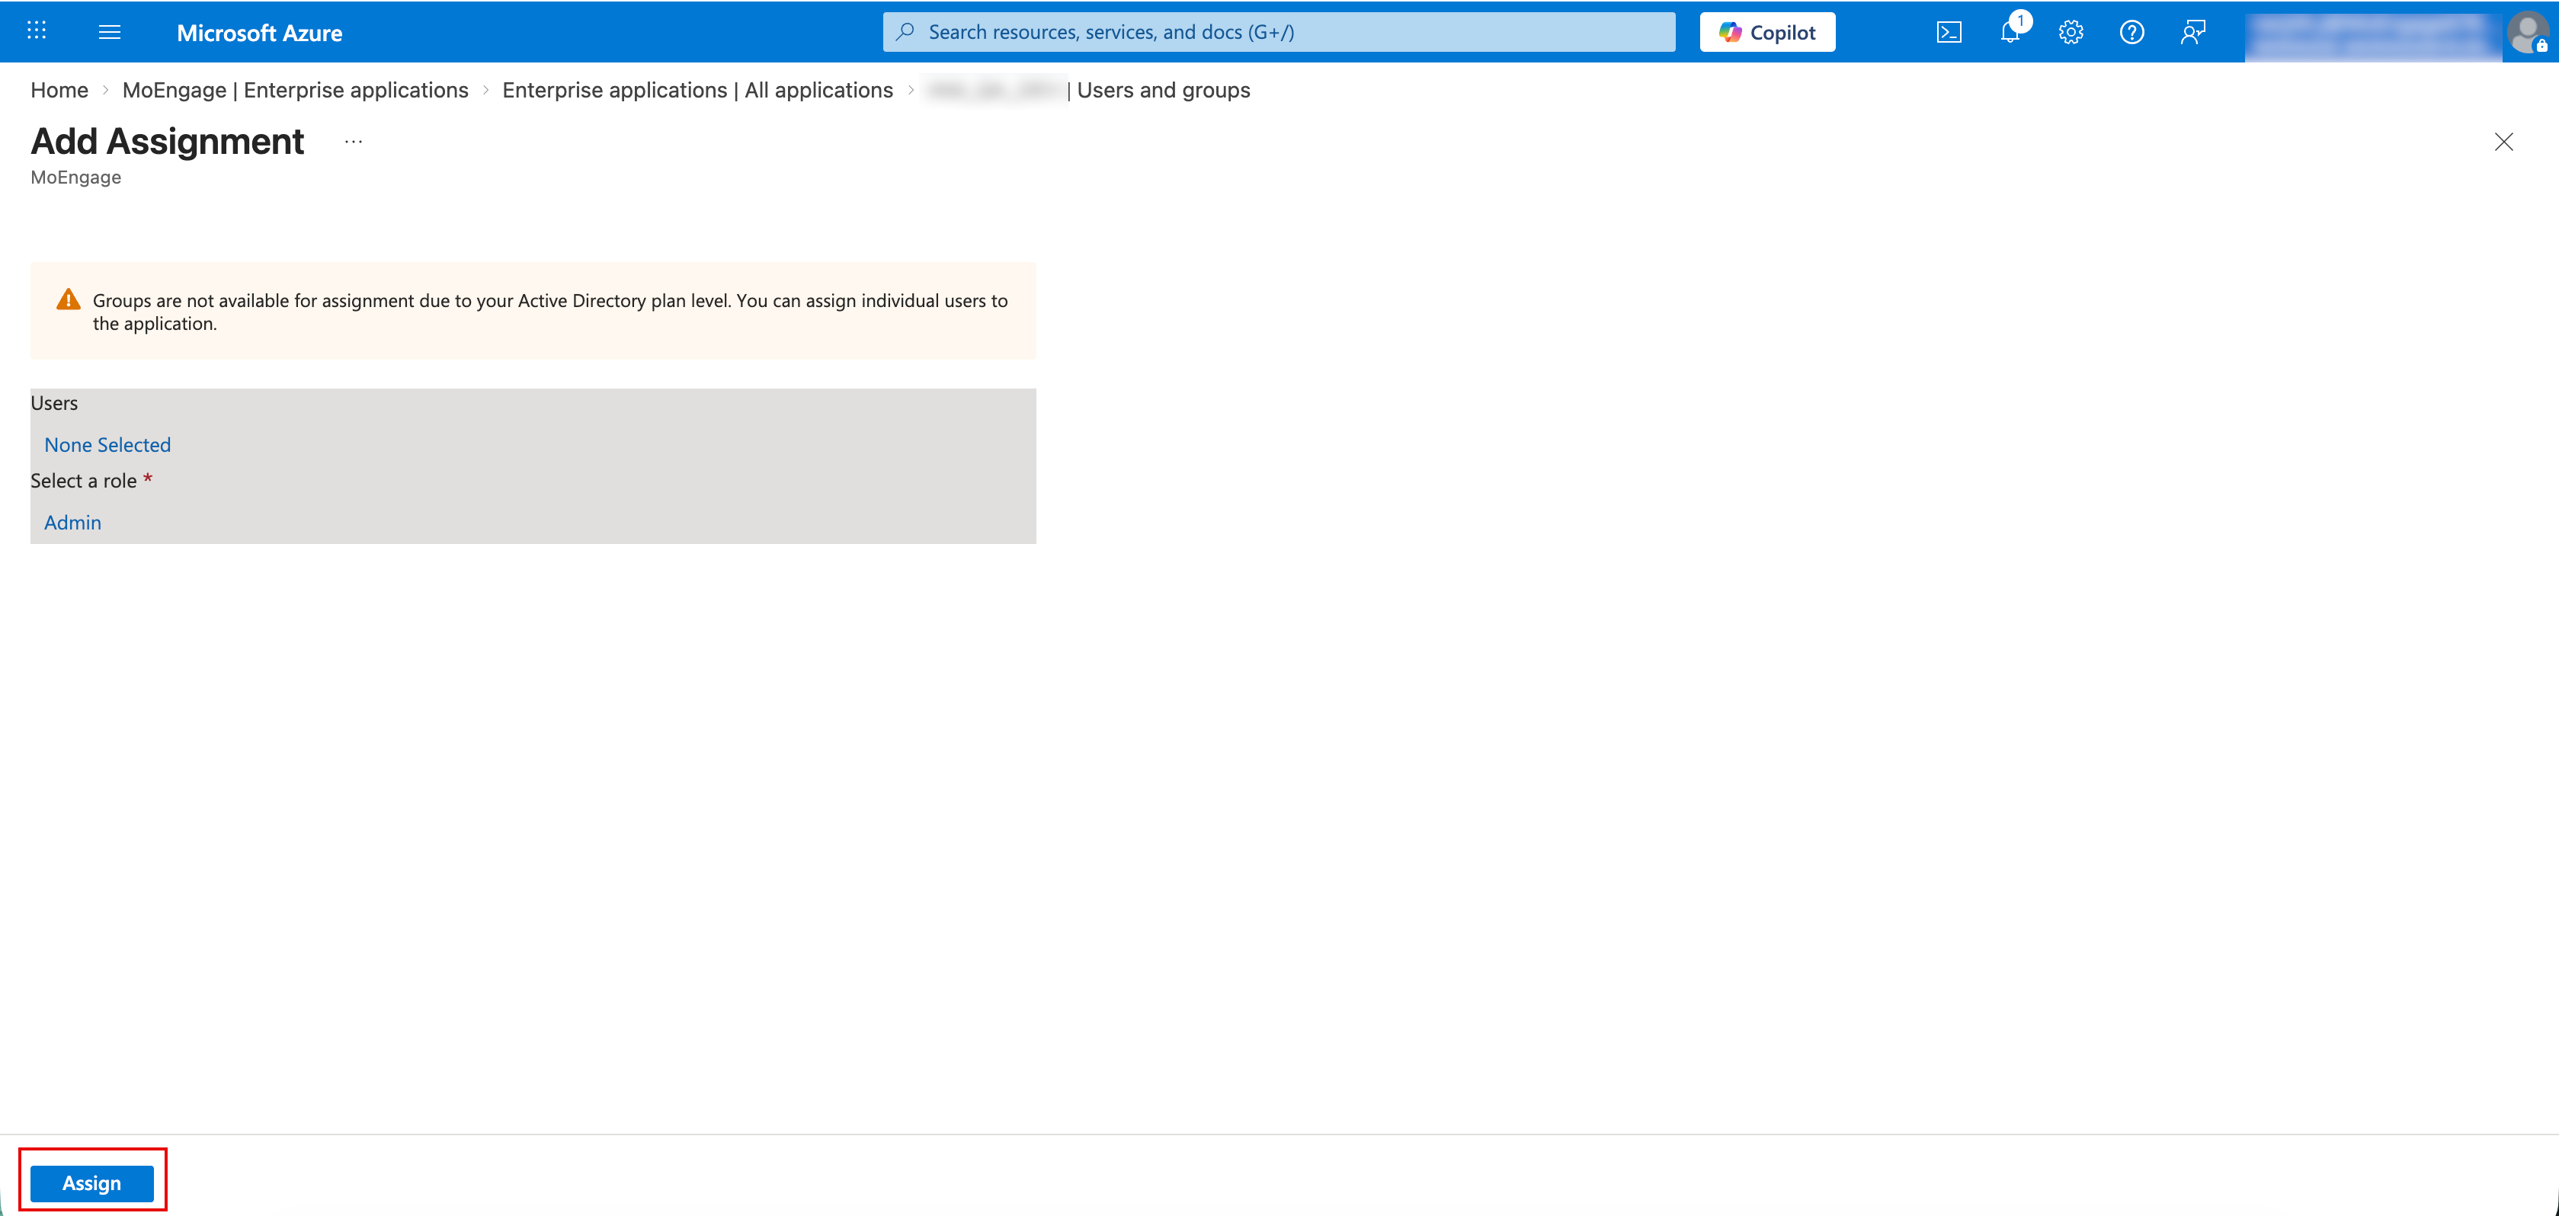Go to Home breadcrumb
The width and height of the screenshot is (2559, 1216).
point(59,91)
